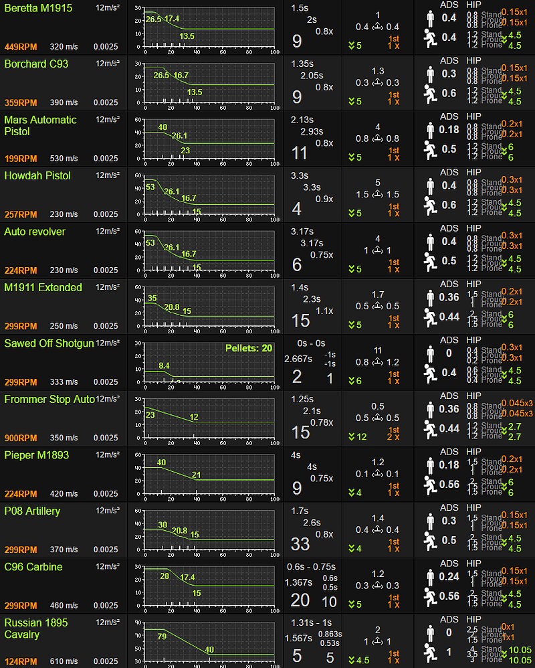Select the recoil arrow icon in Beretta M1915 row
The height and width of the screenshot is (668, 535).
pyautogui.click(x=378, y=27)
